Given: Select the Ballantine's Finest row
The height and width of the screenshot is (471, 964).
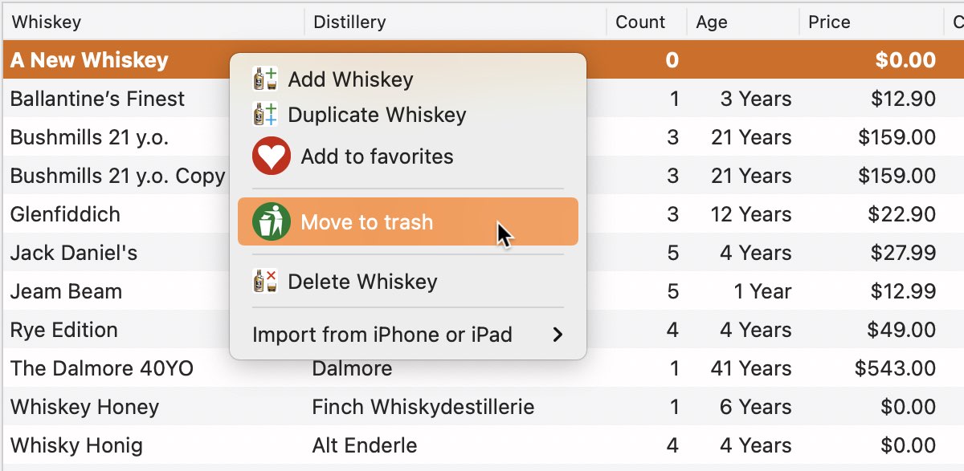Looking at the screenshot, I should [x=482, y=99].
